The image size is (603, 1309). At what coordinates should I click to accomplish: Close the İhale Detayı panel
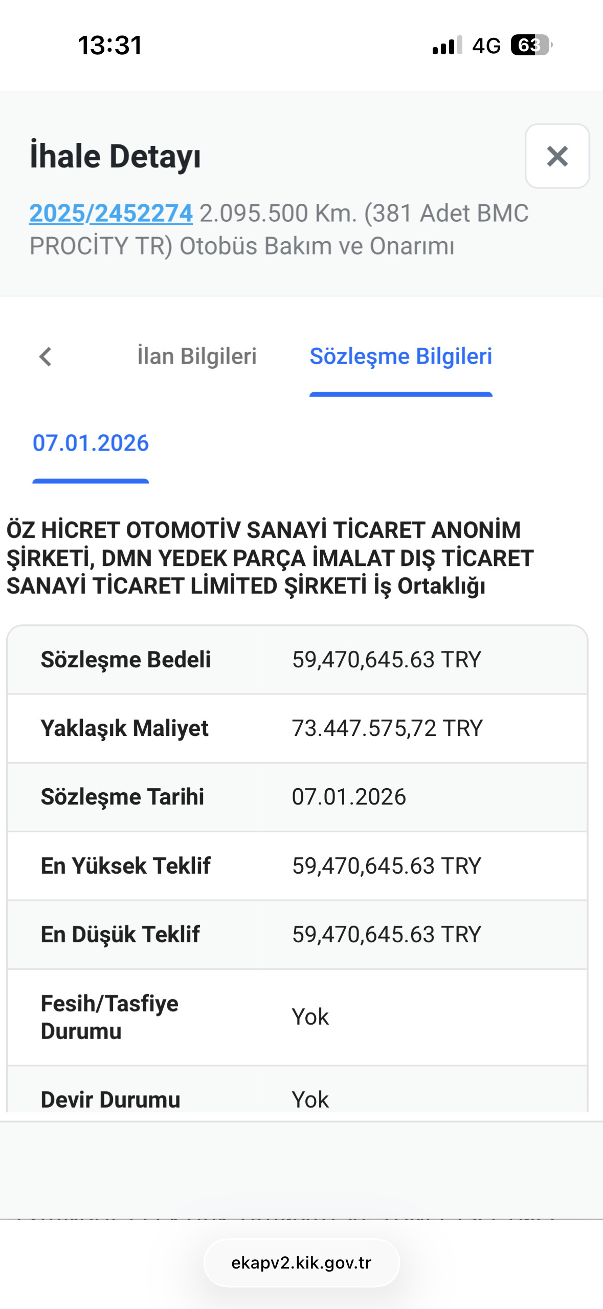(557, 156)
